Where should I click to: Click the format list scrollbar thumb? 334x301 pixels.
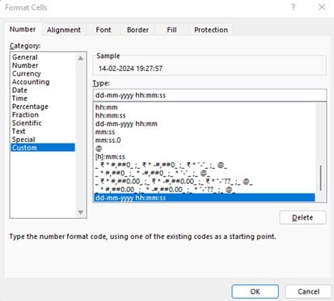coord(320,178)
